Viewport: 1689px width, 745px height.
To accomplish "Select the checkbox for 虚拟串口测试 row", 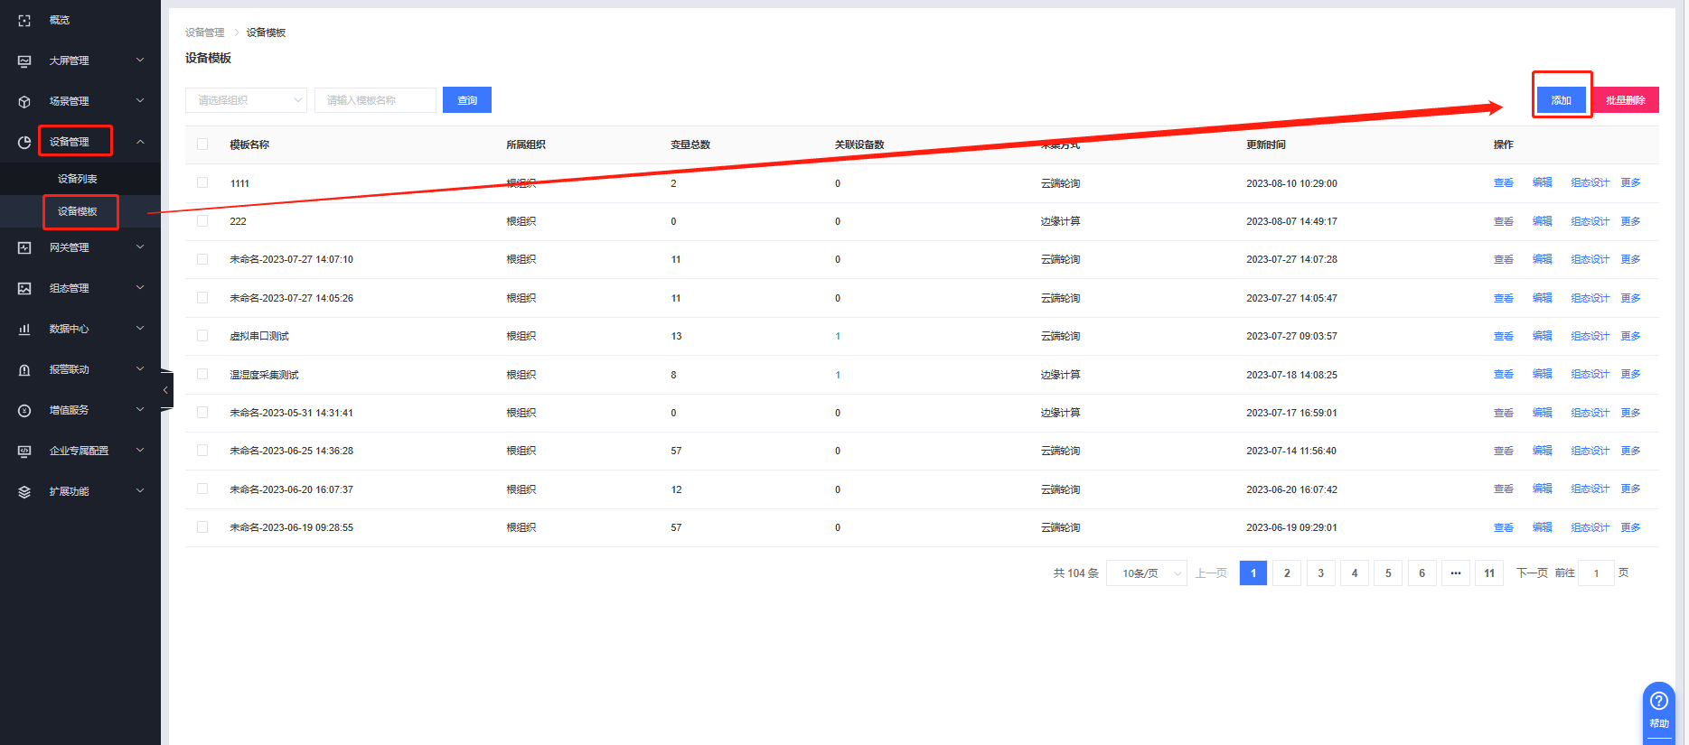I will click(x=202, y=336).
